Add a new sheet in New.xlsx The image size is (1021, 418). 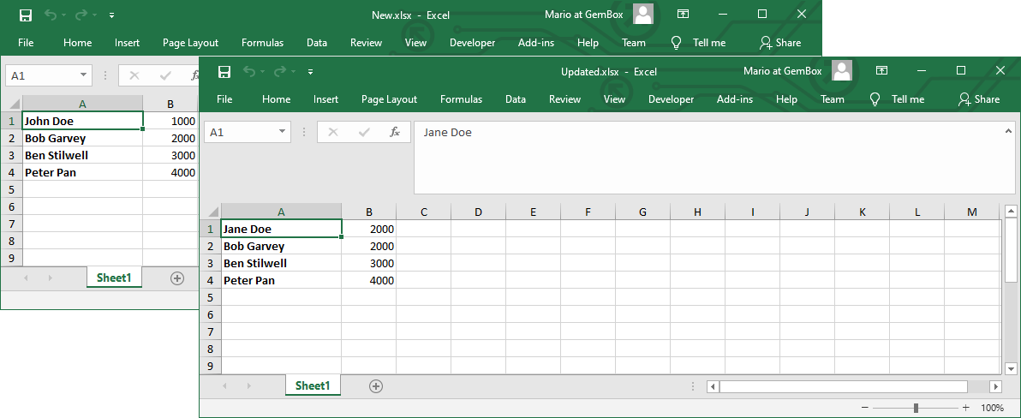click(x=177, y=278)
